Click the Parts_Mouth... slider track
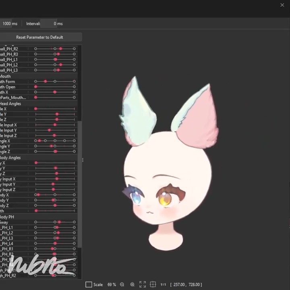Viewport: 290px width, 290px height. coord(55,97)
